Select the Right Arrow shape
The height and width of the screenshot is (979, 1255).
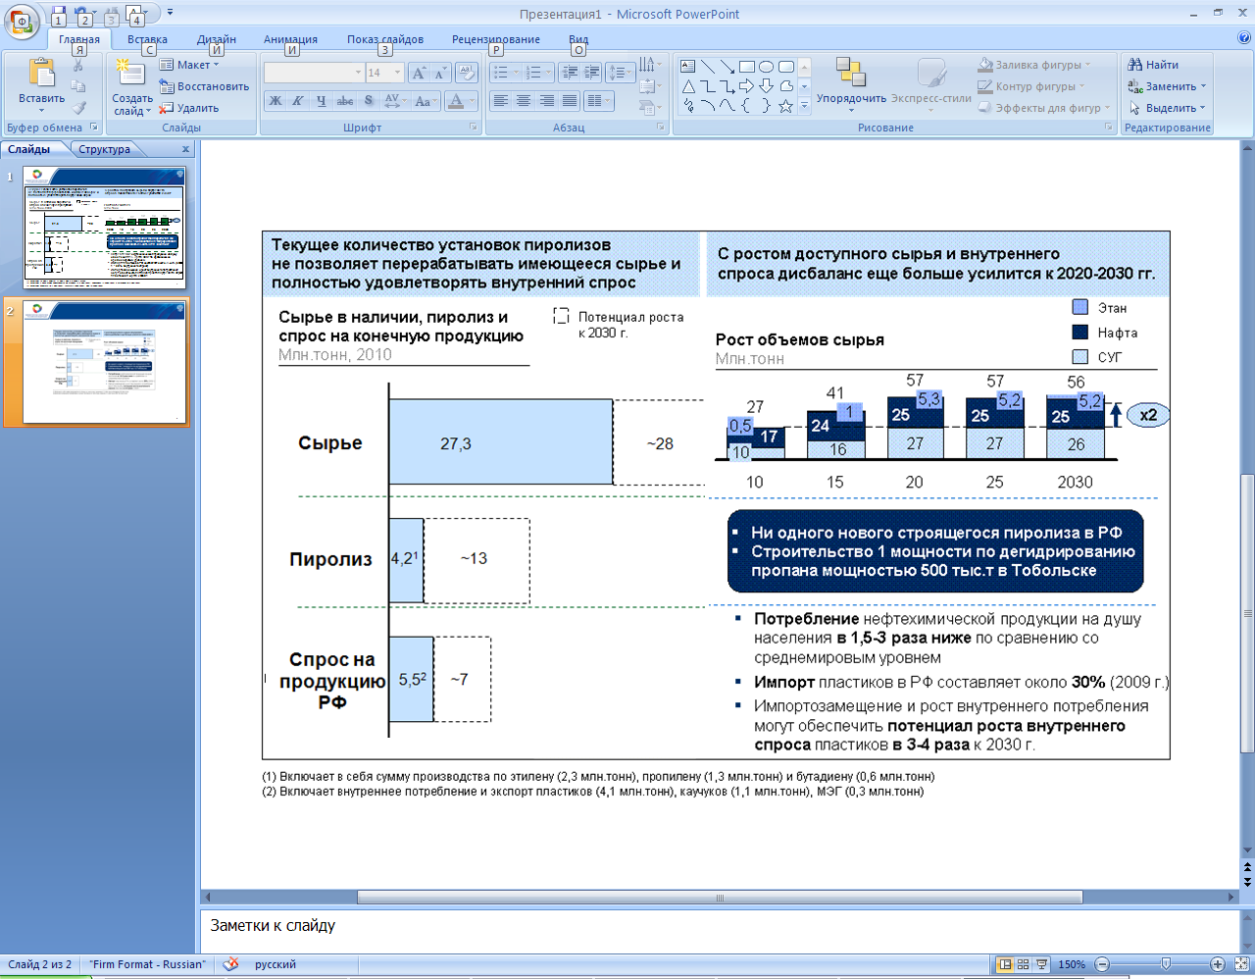[x=747, y=86]
